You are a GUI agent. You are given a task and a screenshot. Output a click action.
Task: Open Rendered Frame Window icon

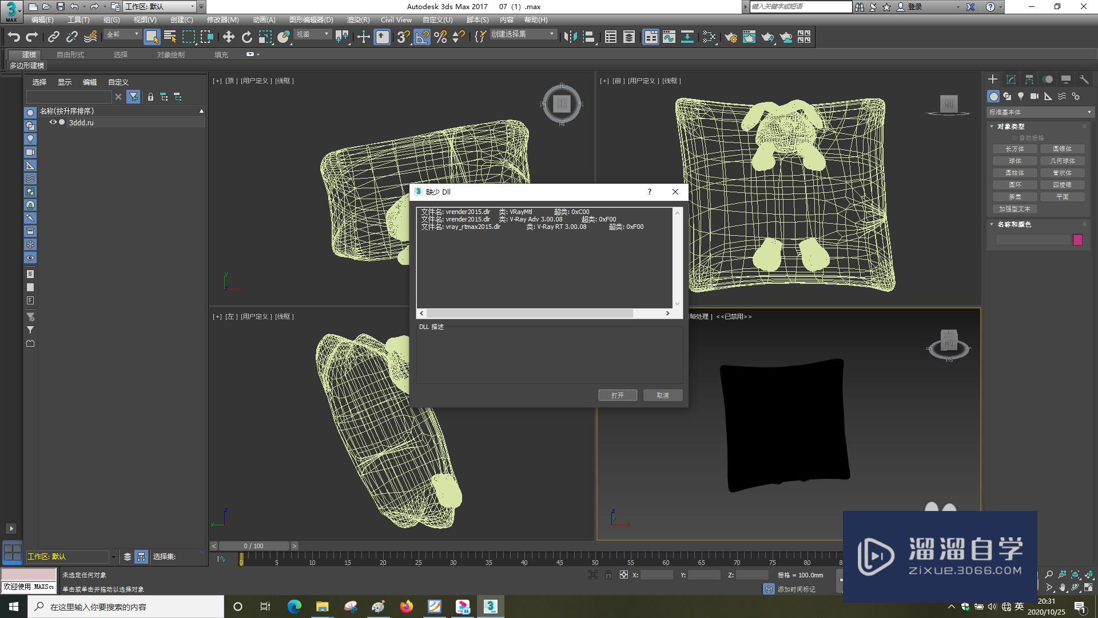(x=749, y=37)
